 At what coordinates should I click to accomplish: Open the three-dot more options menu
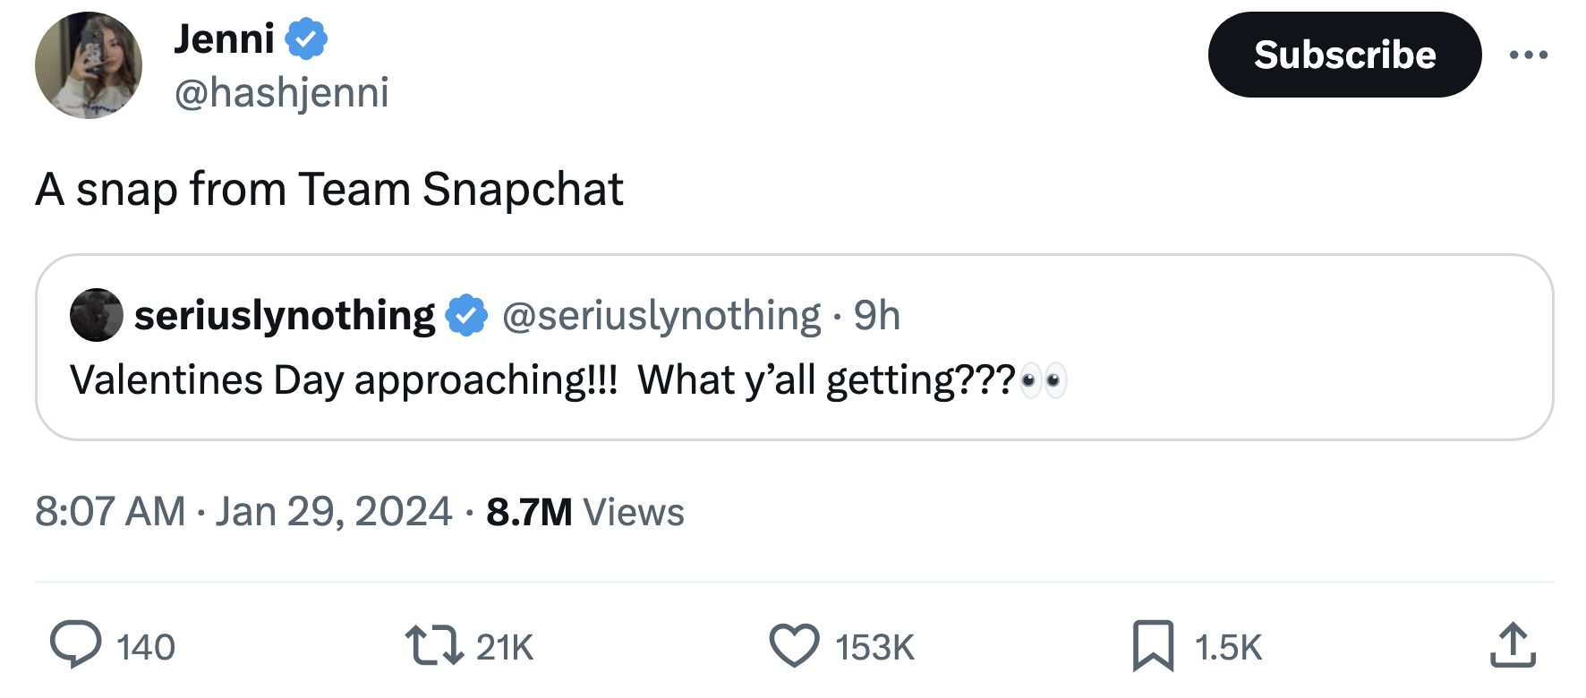click(x=1528, y=55)
